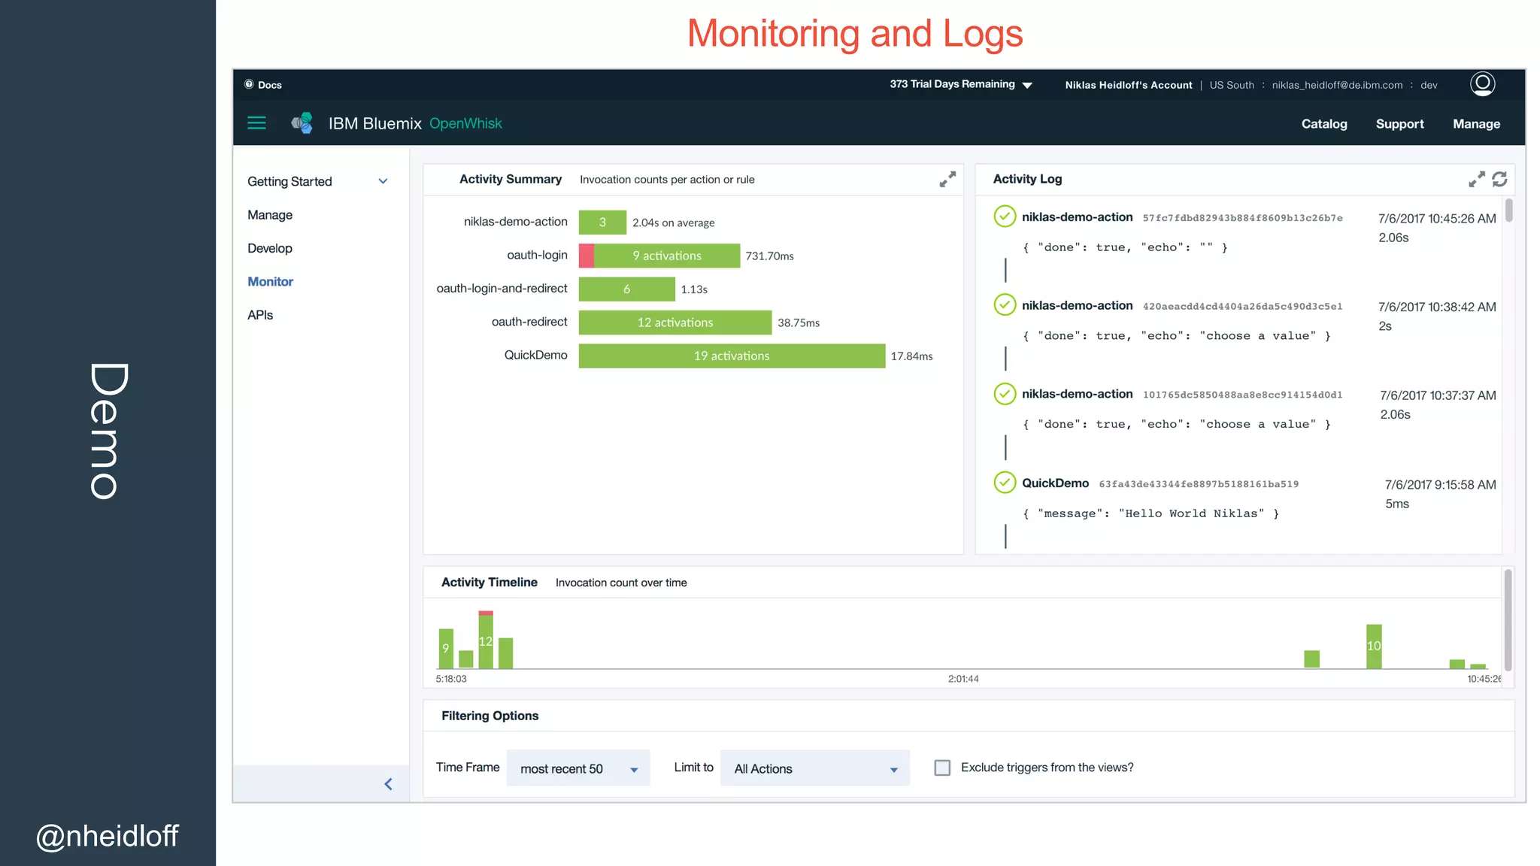The image size is (1540, 866).
Task: Open the All Actions limit dropdown
Action: [814, 768]
